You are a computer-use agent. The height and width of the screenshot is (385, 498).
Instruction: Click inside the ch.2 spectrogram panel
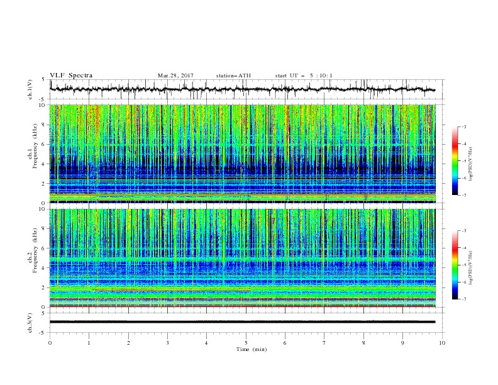coord(242,258)
